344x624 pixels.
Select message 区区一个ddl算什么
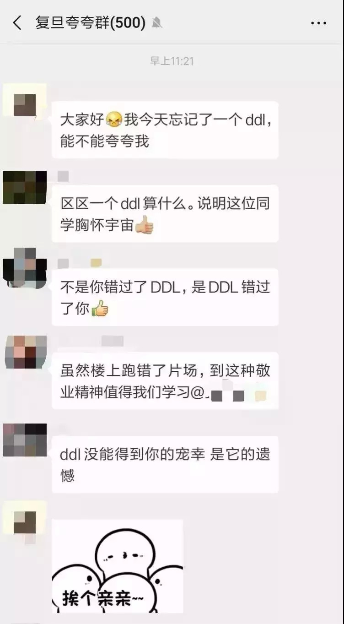point(165,214)
